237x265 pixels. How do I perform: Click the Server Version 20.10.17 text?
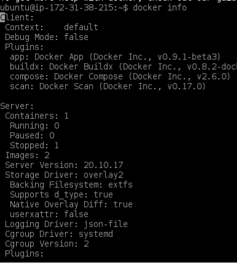click(64, 165)
